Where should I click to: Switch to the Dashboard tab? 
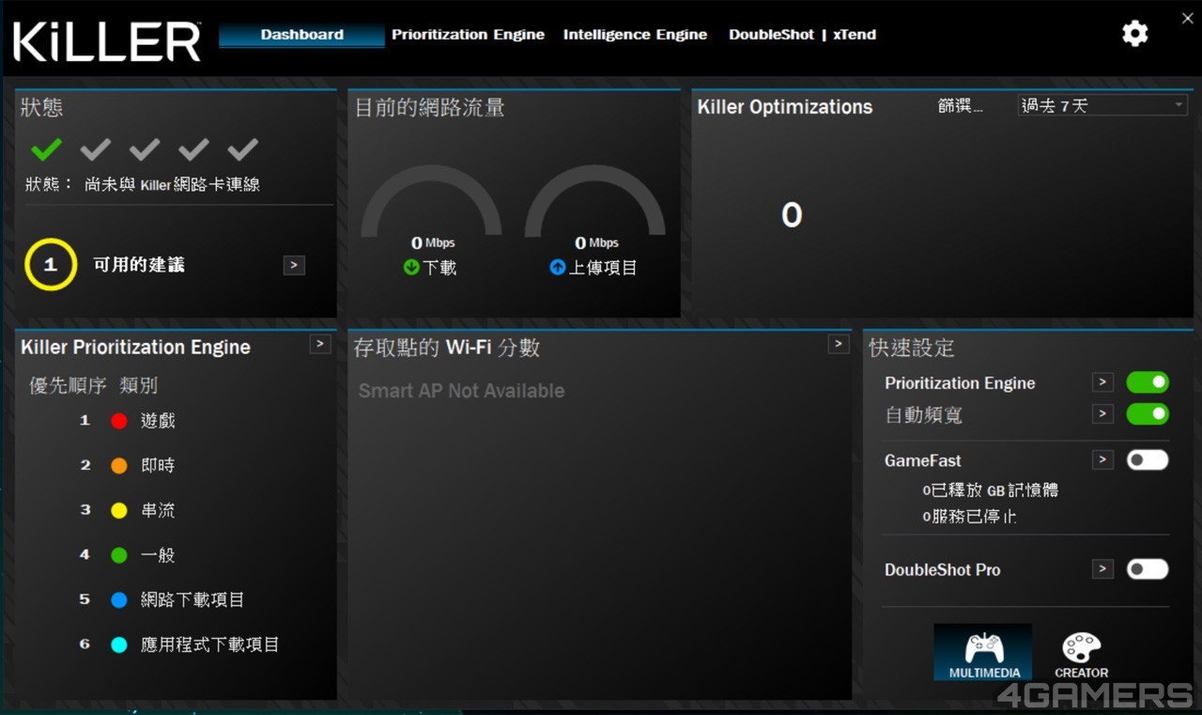click(x=301, y=35)
